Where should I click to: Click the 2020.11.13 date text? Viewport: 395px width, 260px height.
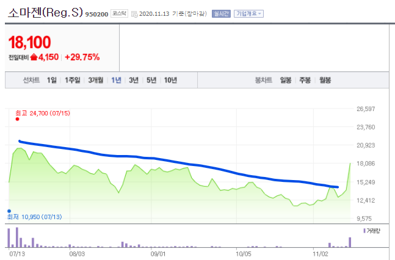[154, 14]
